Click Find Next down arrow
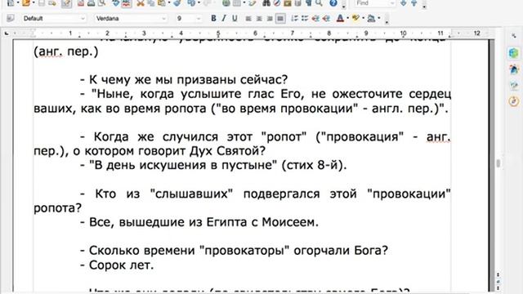 pos(403,3)
